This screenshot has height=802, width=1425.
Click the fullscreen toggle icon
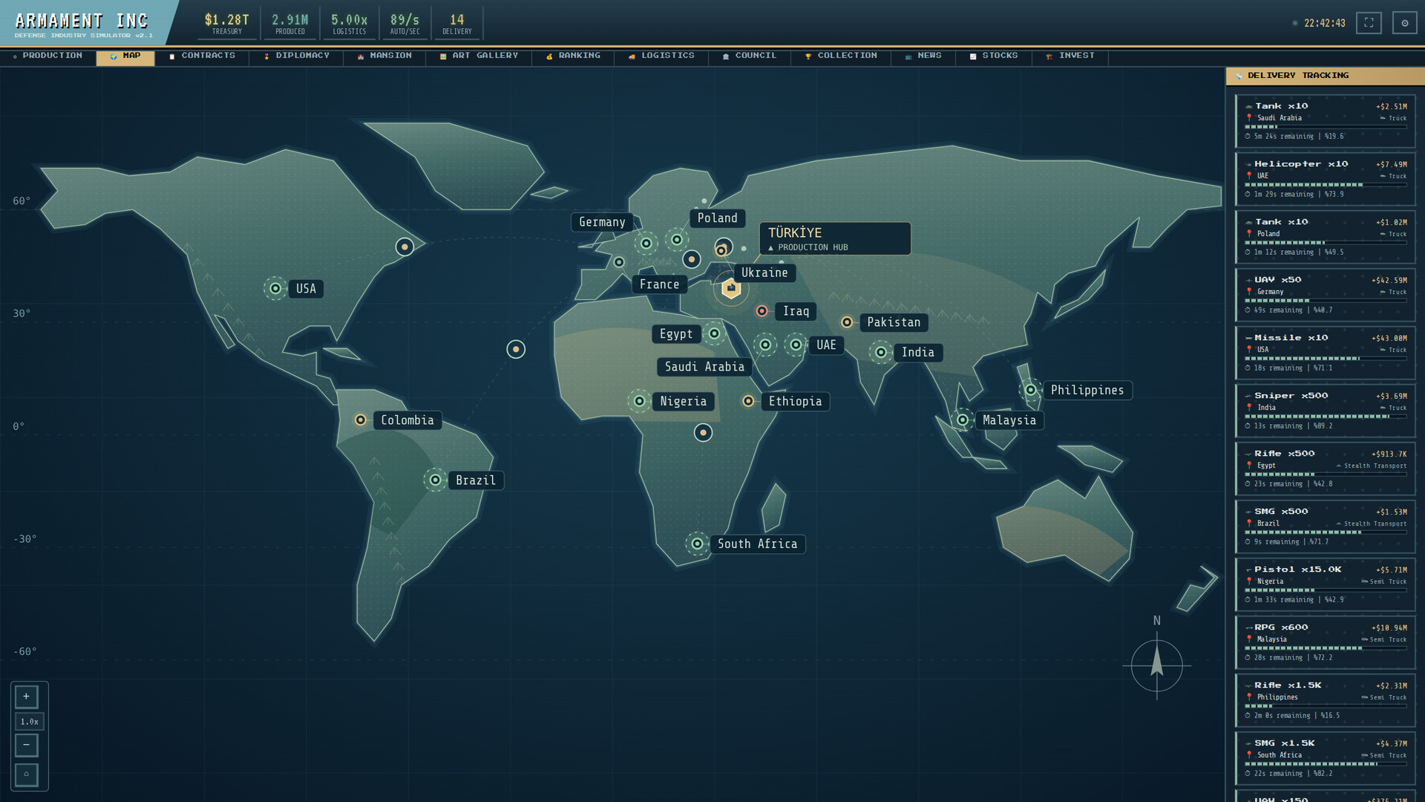click(x=1369, y=23)
